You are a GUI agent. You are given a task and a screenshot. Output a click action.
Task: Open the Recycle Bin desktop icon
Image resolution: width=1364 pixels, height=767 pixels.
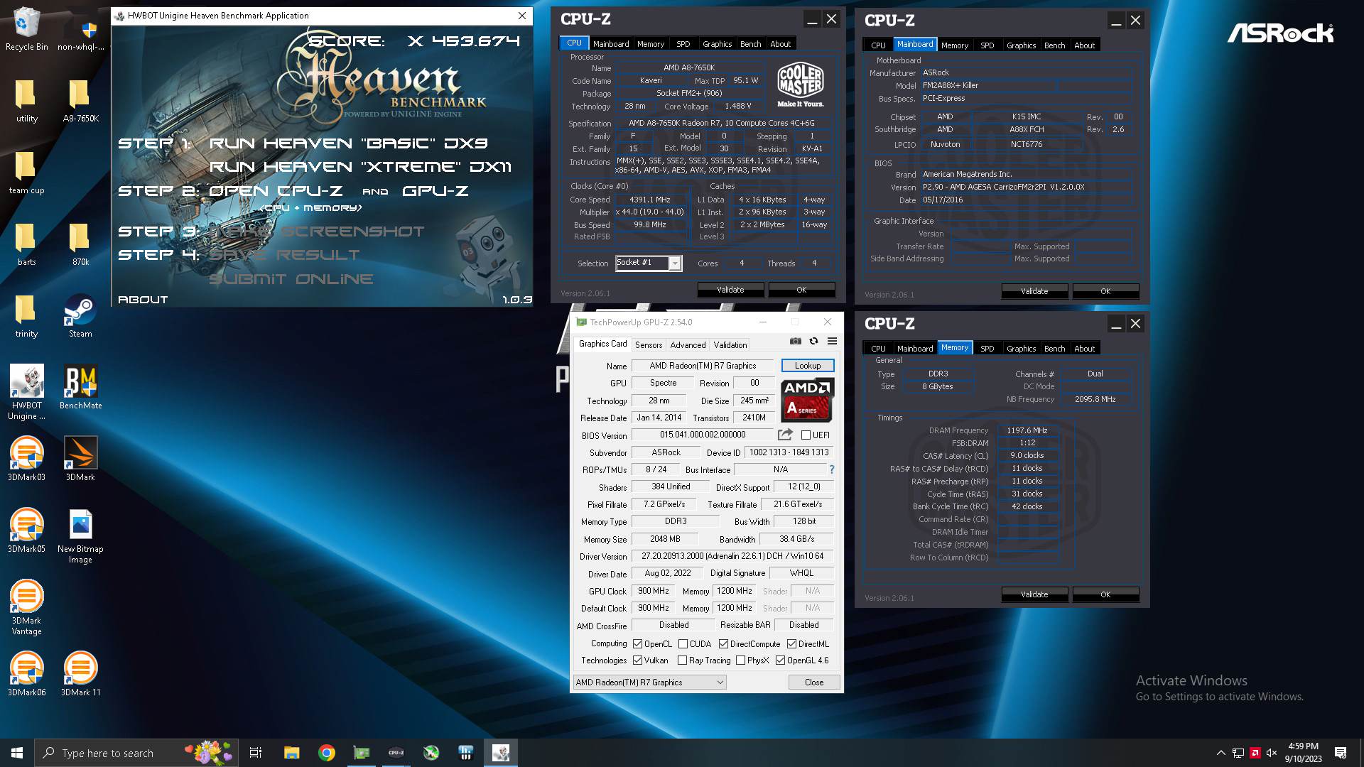tap(27, 29)
